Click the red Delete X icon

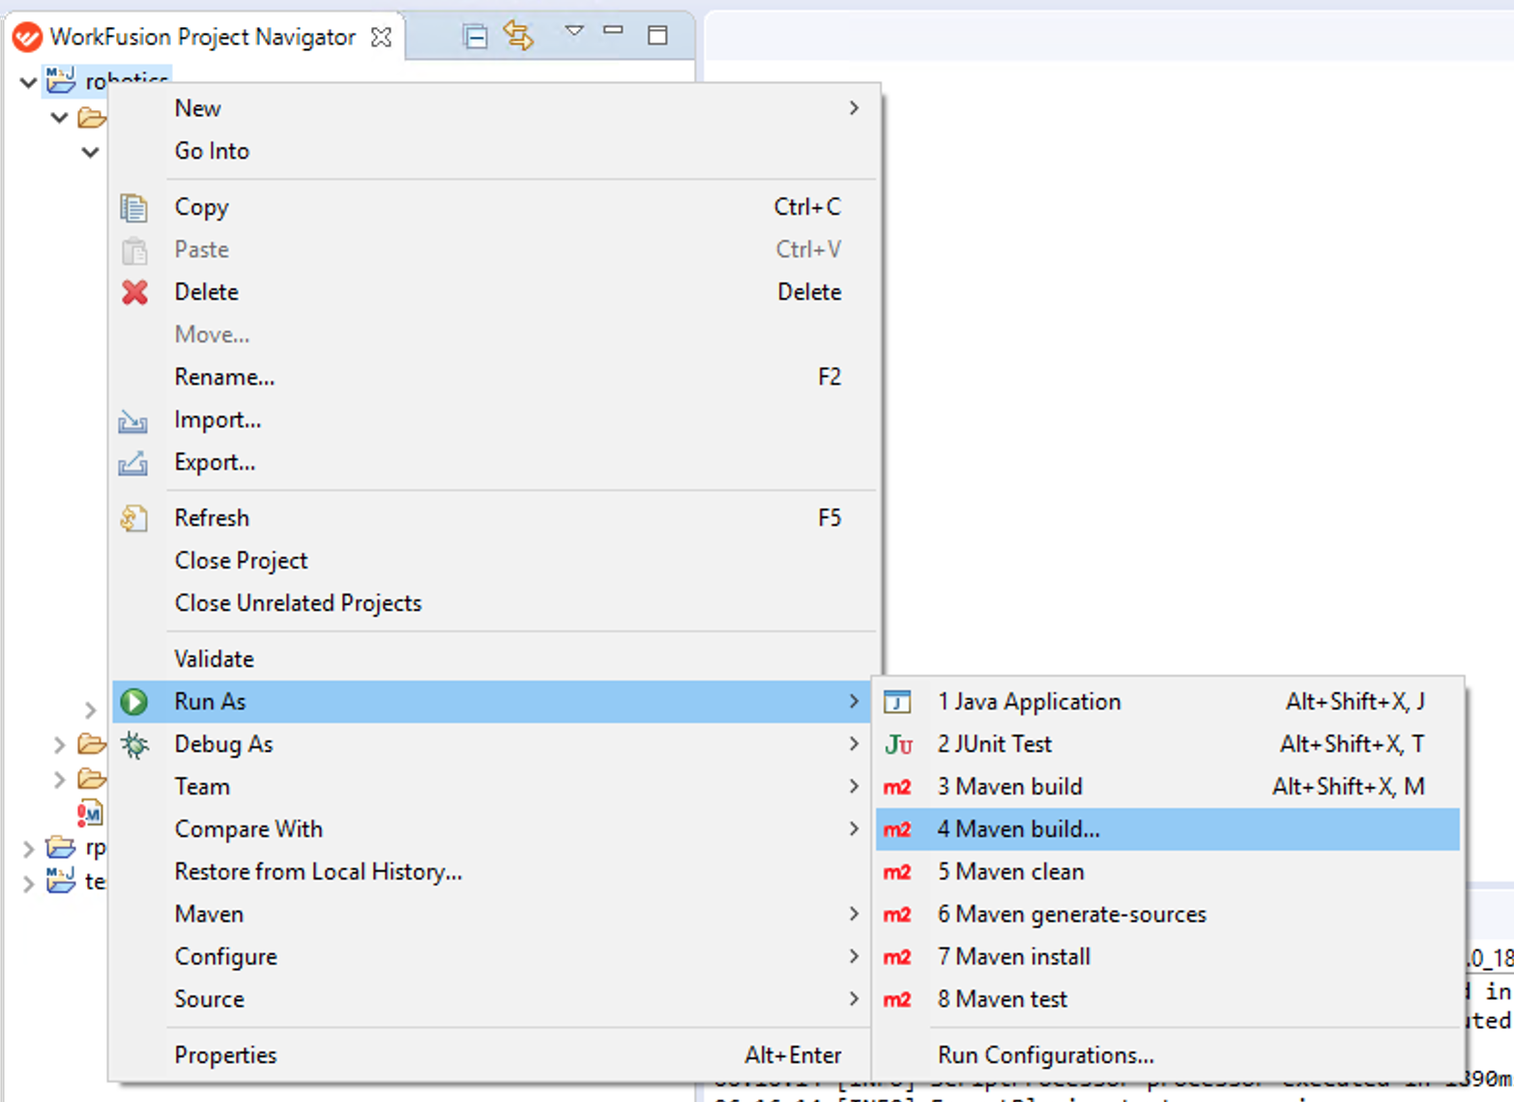pyautogui.click(x=134, y=292)
